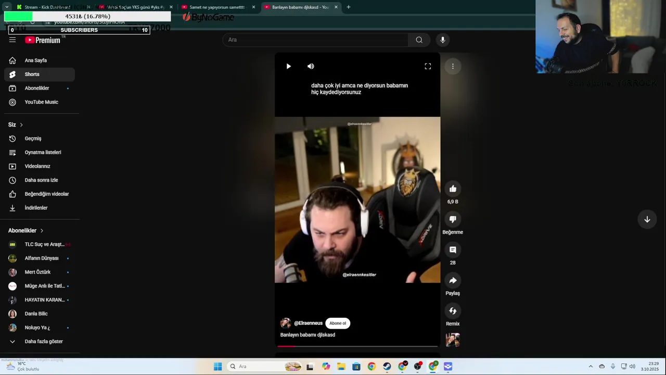Open Alfanın Dünyası channel
This screenshot has width=666, height=375.
click(x=40, y=258)
